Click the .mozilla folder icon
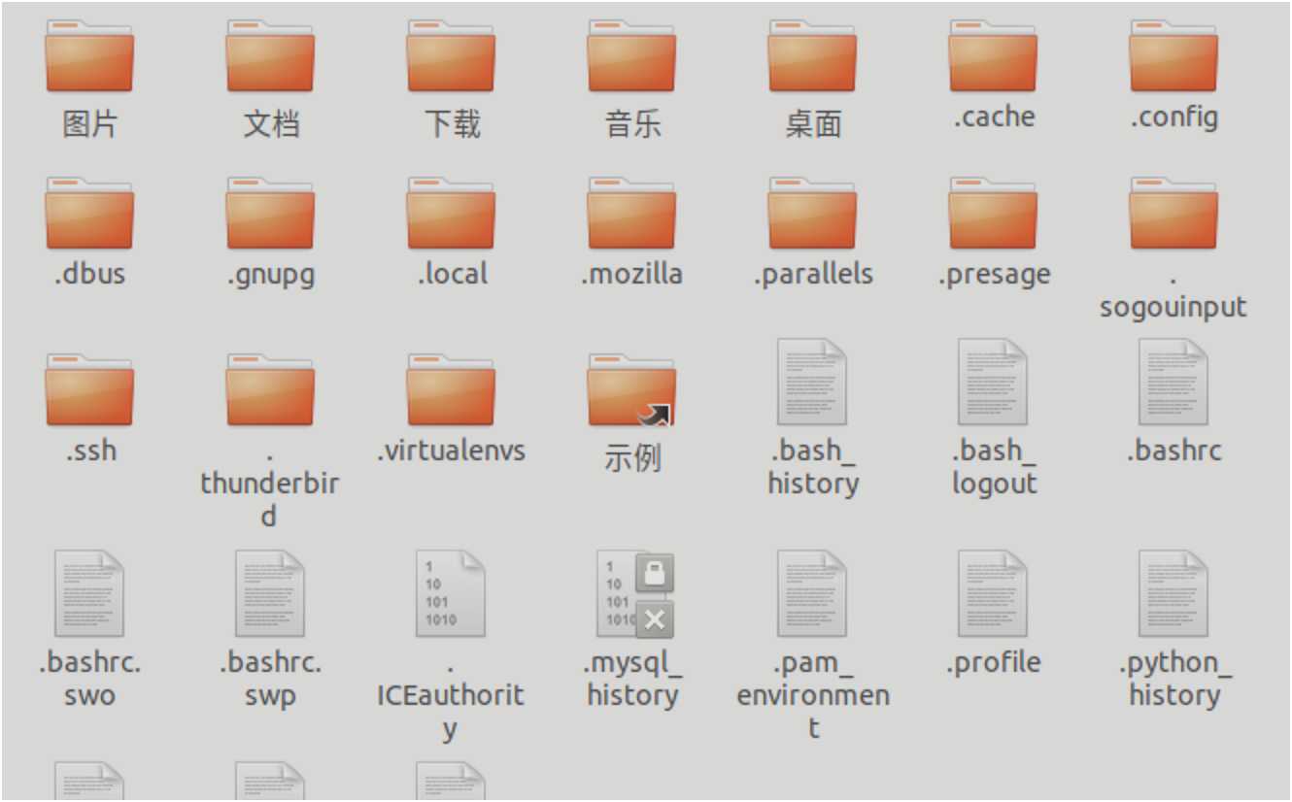 [631, 213]
